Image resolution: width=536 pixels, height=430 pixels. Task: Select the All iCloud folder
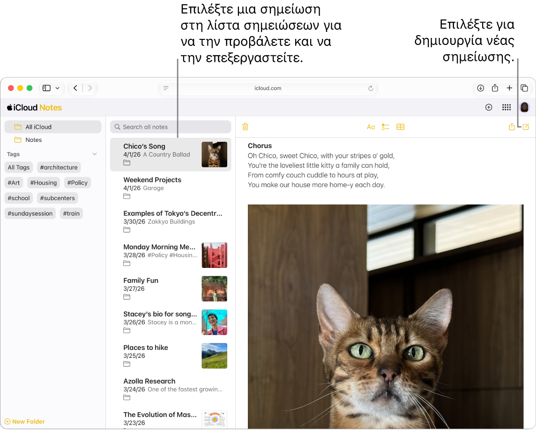[x=53, y=127]
